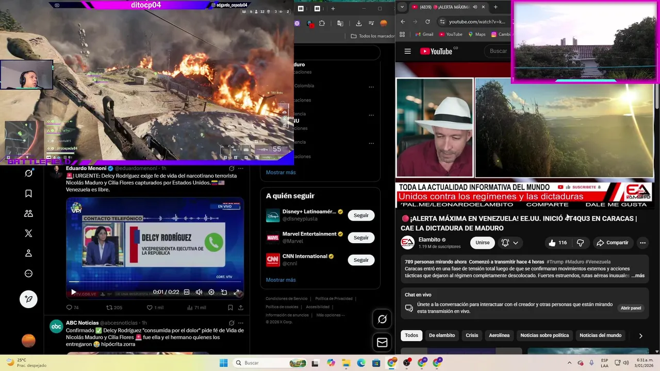Open Profile in X left sidebar
Image resolution: width=660 pixels, height=371 pixels.
[x=28, y=254]
